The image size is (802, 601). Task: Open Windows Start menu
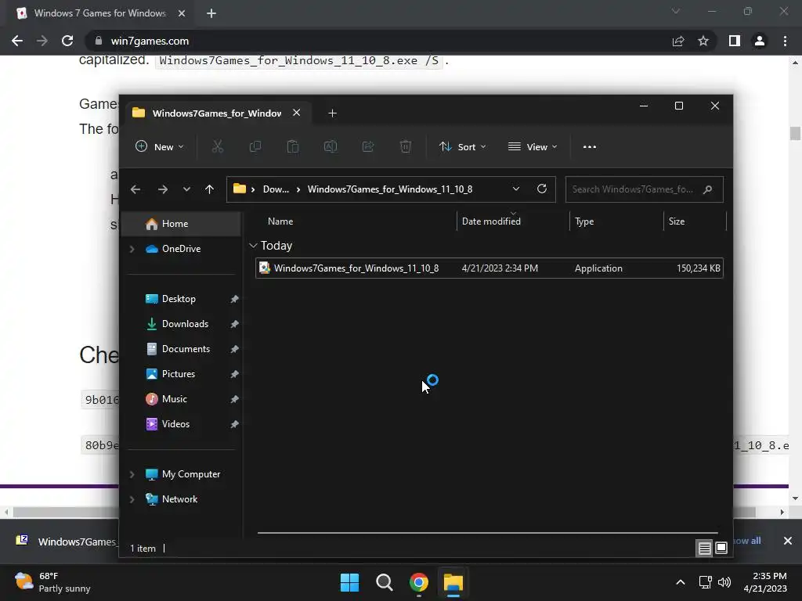(350, 582)
